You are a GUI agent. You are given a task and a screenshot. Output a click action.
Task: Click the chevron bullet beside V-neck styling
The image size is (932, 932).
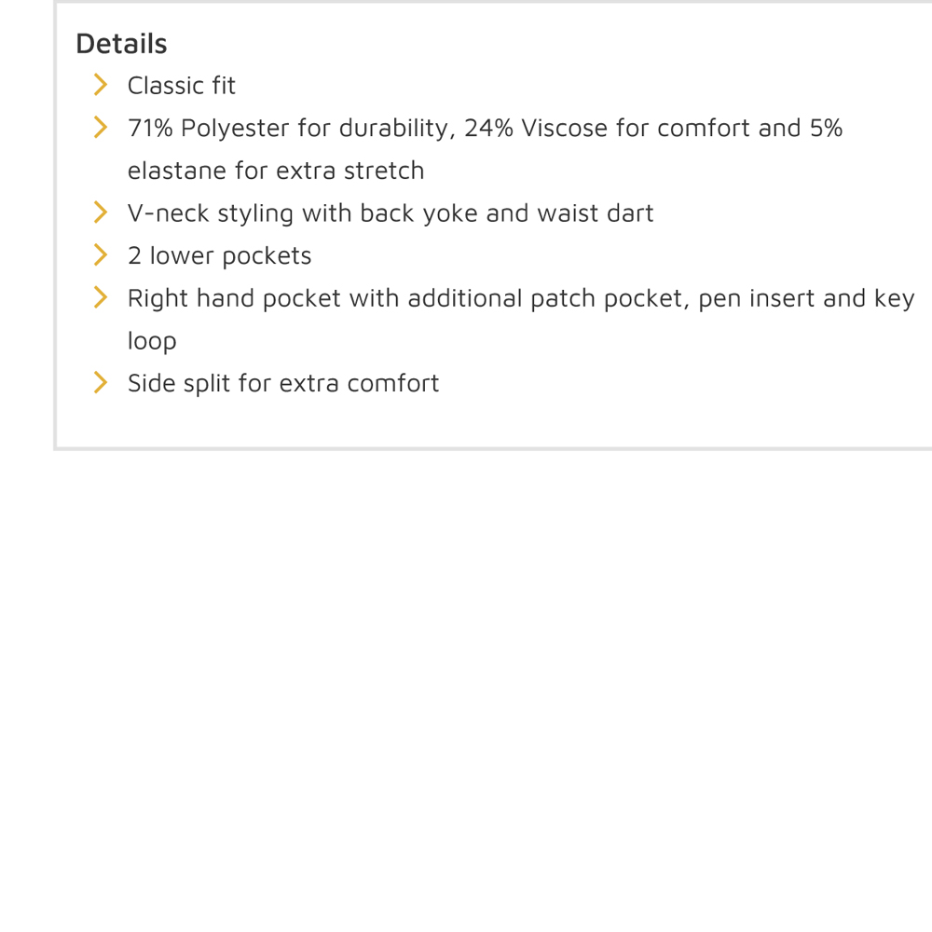[x=101, y=212]
